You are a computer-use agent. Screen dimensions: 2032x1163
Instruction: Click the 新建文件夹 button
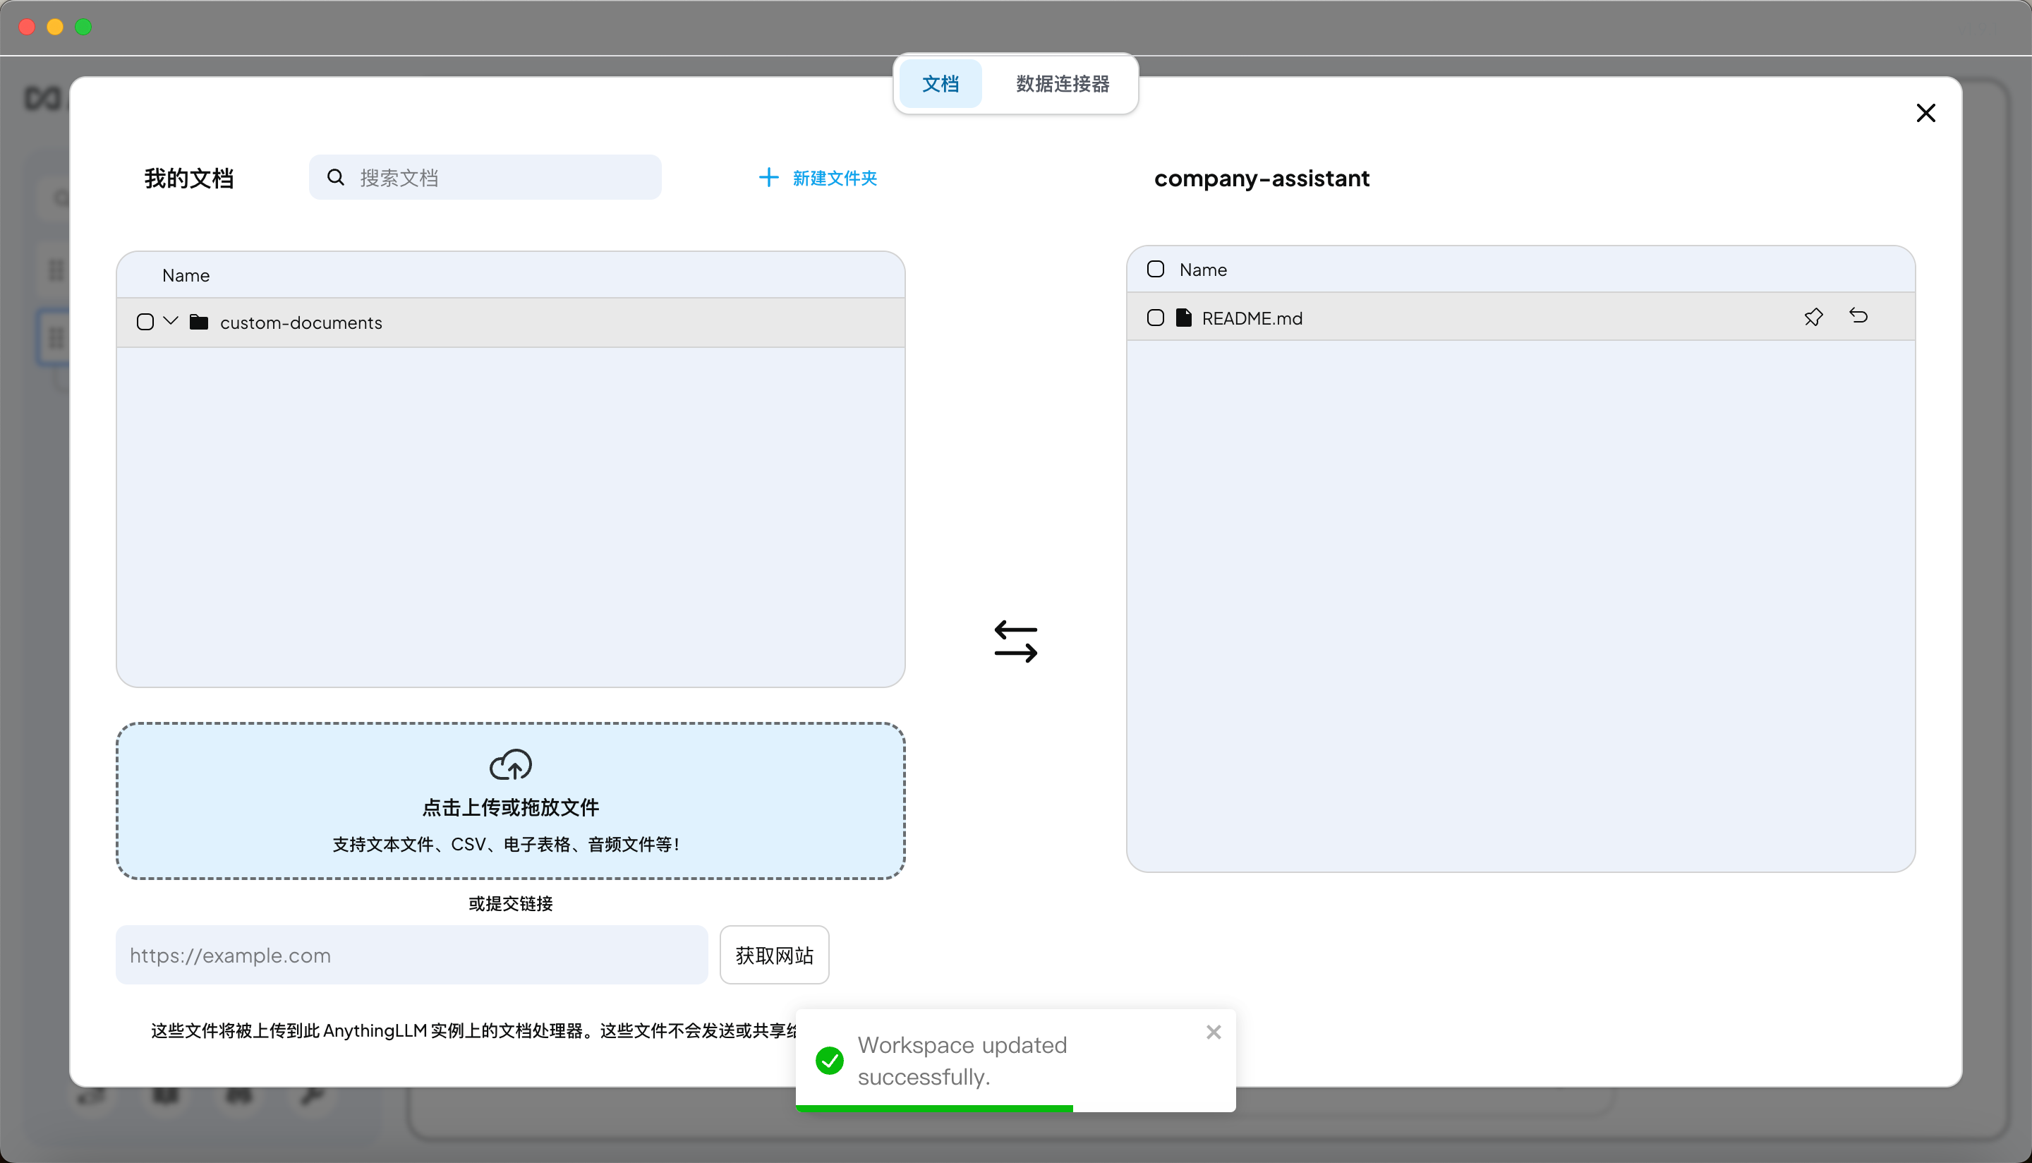pos(818,177)
